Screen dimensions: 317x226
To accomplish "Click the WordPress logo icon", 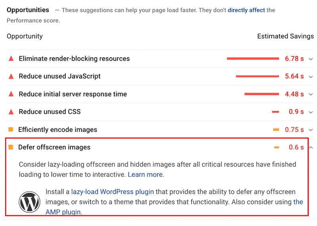I will [29, 201].
